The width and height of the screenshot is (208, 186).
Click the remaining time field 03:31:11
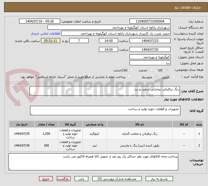[51, 41]
